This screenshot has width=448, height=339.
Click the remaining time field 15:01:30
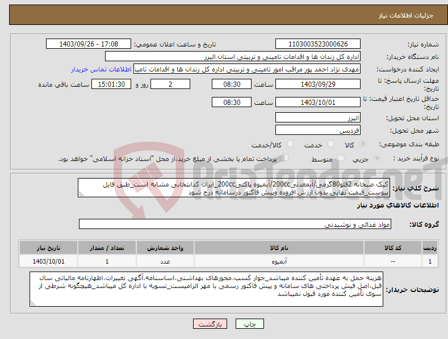click(111, 84)
